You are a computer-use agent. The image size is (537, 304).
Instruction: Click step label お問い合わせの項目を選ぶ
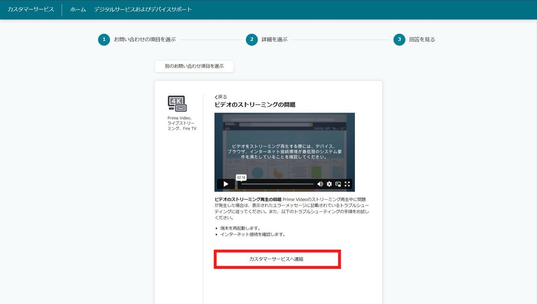click(x=145, y=40)
